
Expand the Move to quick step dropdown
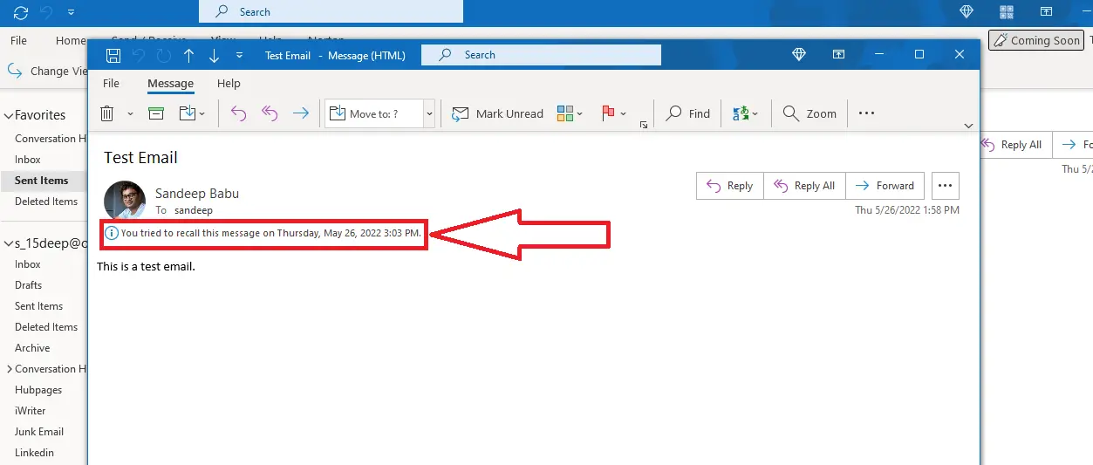click(x=429, y=113)
